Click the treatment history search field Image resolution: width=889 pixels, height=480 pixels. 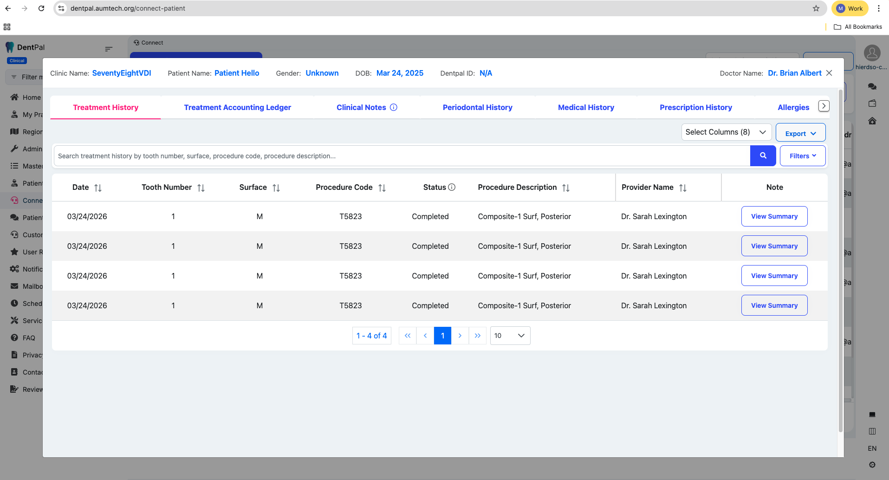402,156
